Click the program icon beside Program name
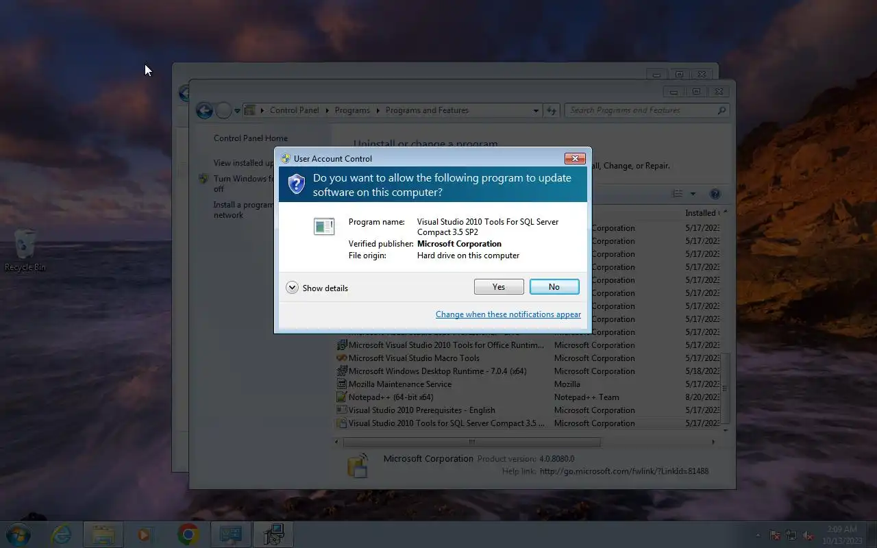Screen dimensions: 877x548 [x=324, y=226]
